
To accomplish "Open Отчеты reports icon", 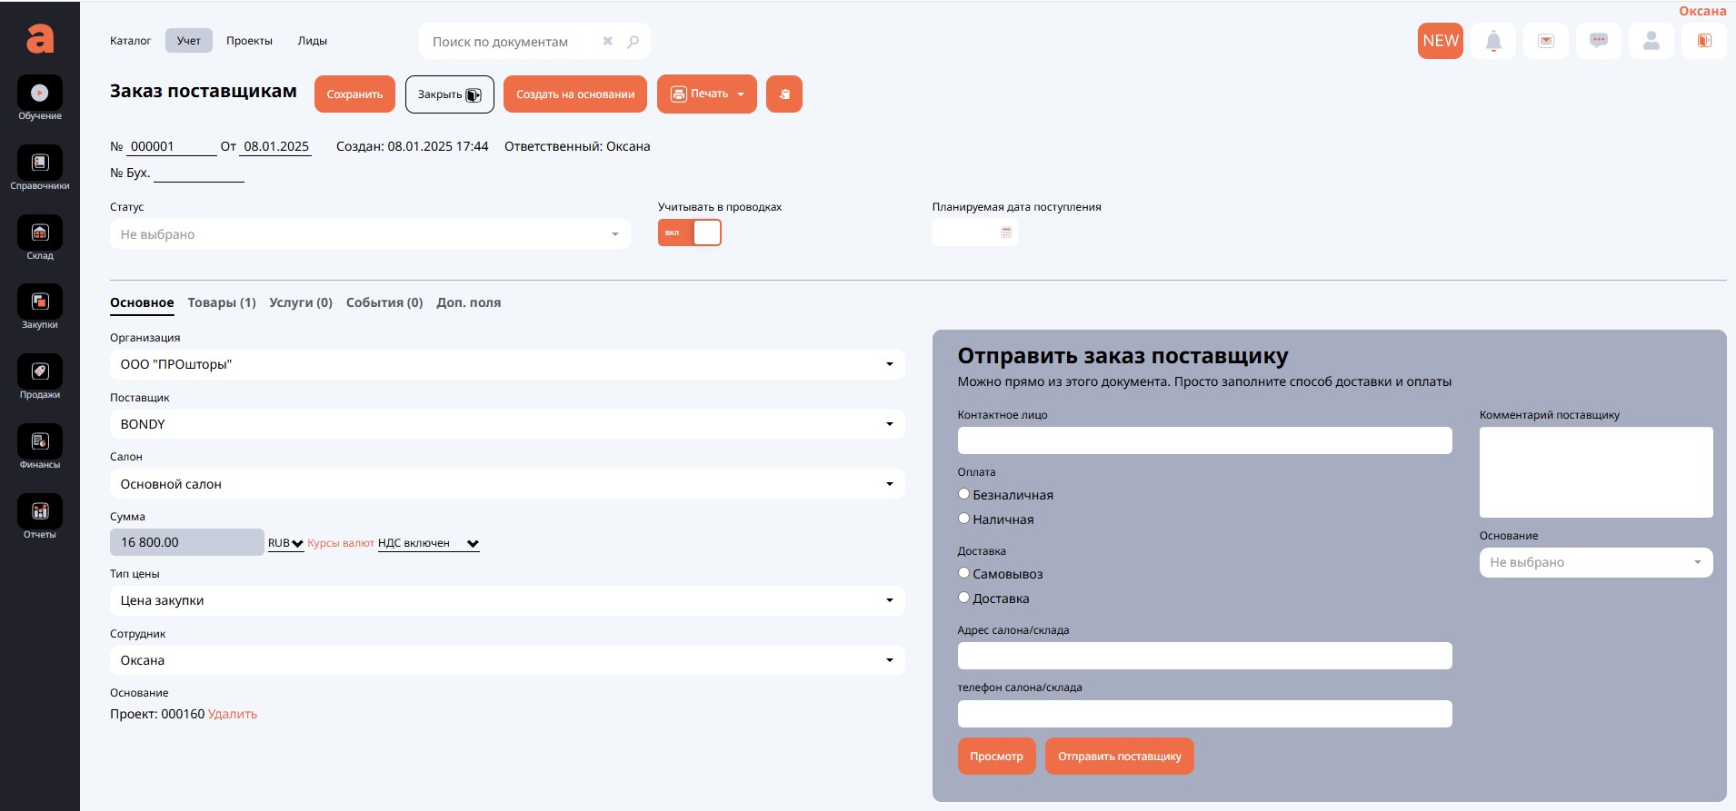I will tap(40, 512).
